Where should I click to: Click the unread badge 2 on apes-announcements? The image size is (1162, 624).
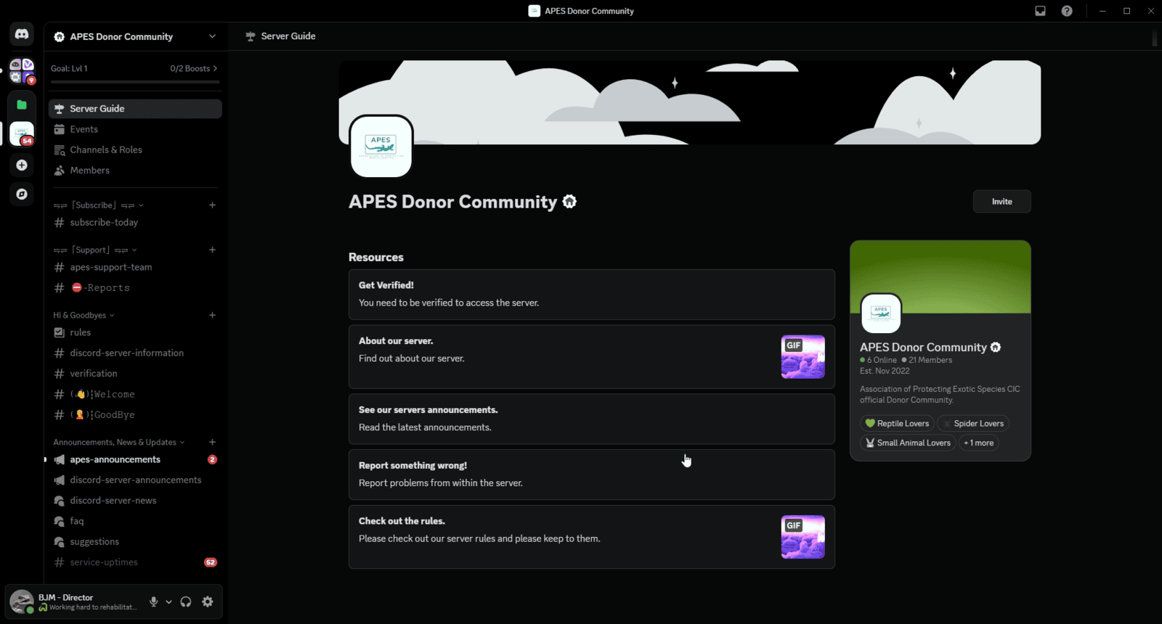(x=212, y=459)
